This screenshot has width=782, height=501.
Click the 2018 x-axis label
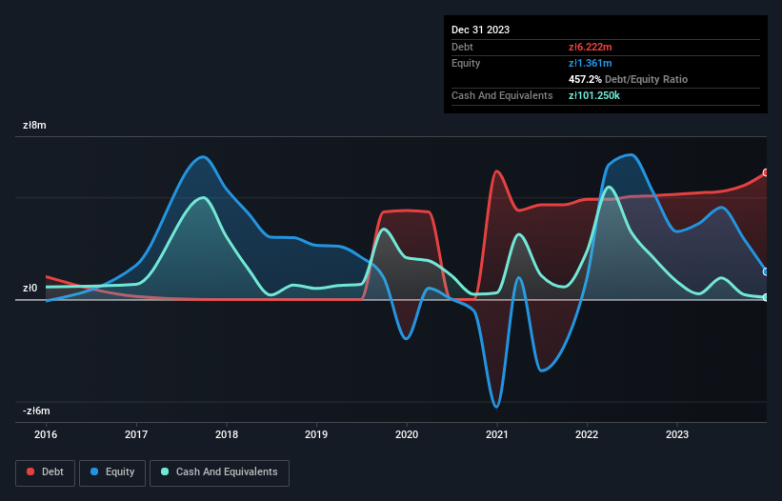[x=227, y=434]
